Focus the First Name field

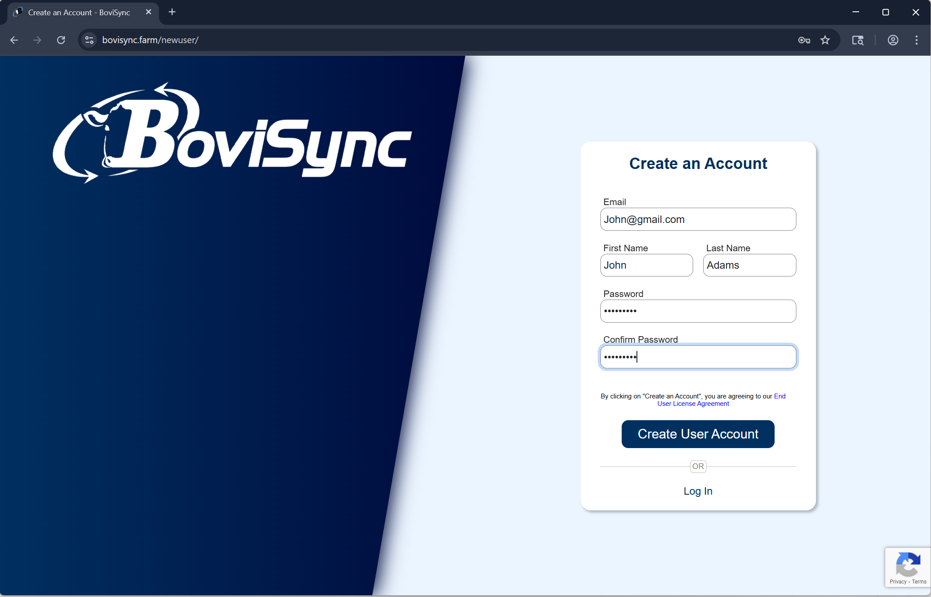[x=647, y=265]
